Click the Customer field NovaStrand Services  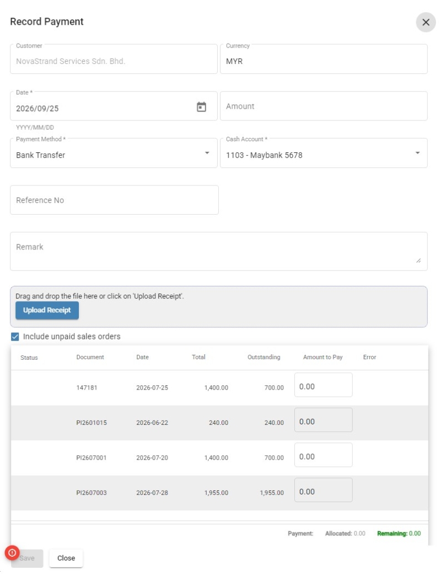(114, 59)
